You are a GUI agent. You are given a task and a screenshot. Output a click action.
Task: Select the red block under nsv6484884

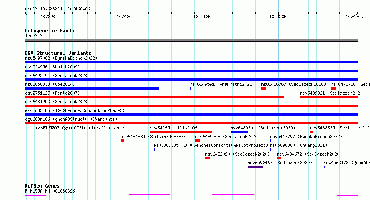(x=122, y=141)
